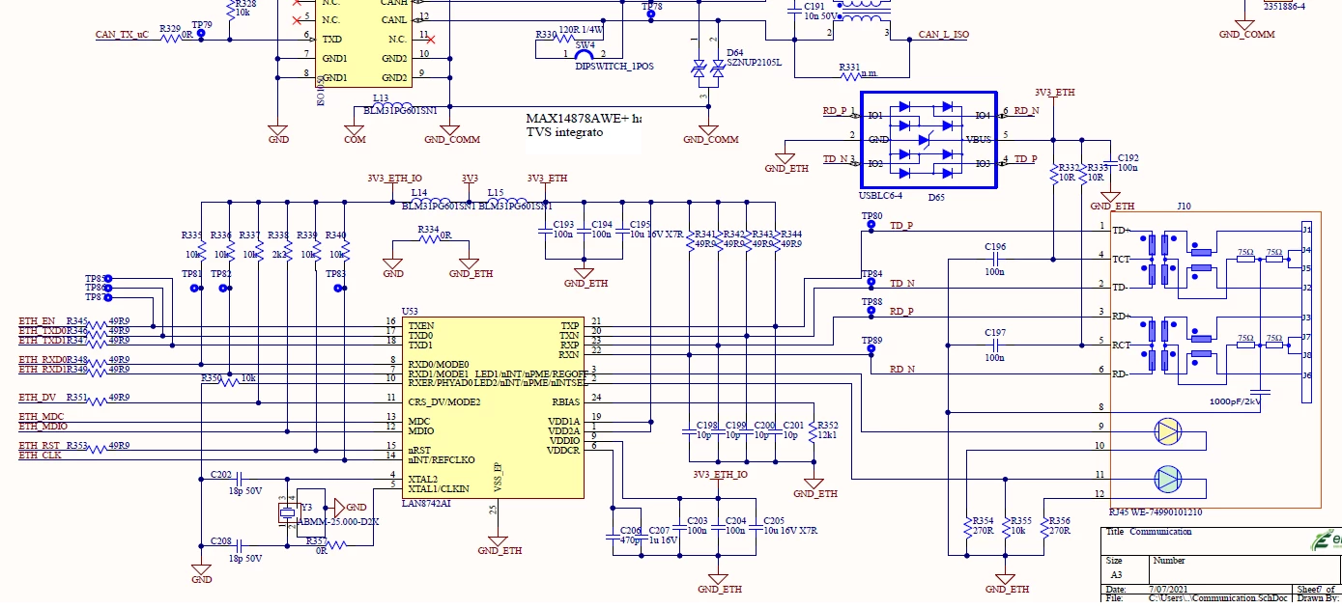
Task: Click the ETH_EN net label
Action: coord(38,321)
